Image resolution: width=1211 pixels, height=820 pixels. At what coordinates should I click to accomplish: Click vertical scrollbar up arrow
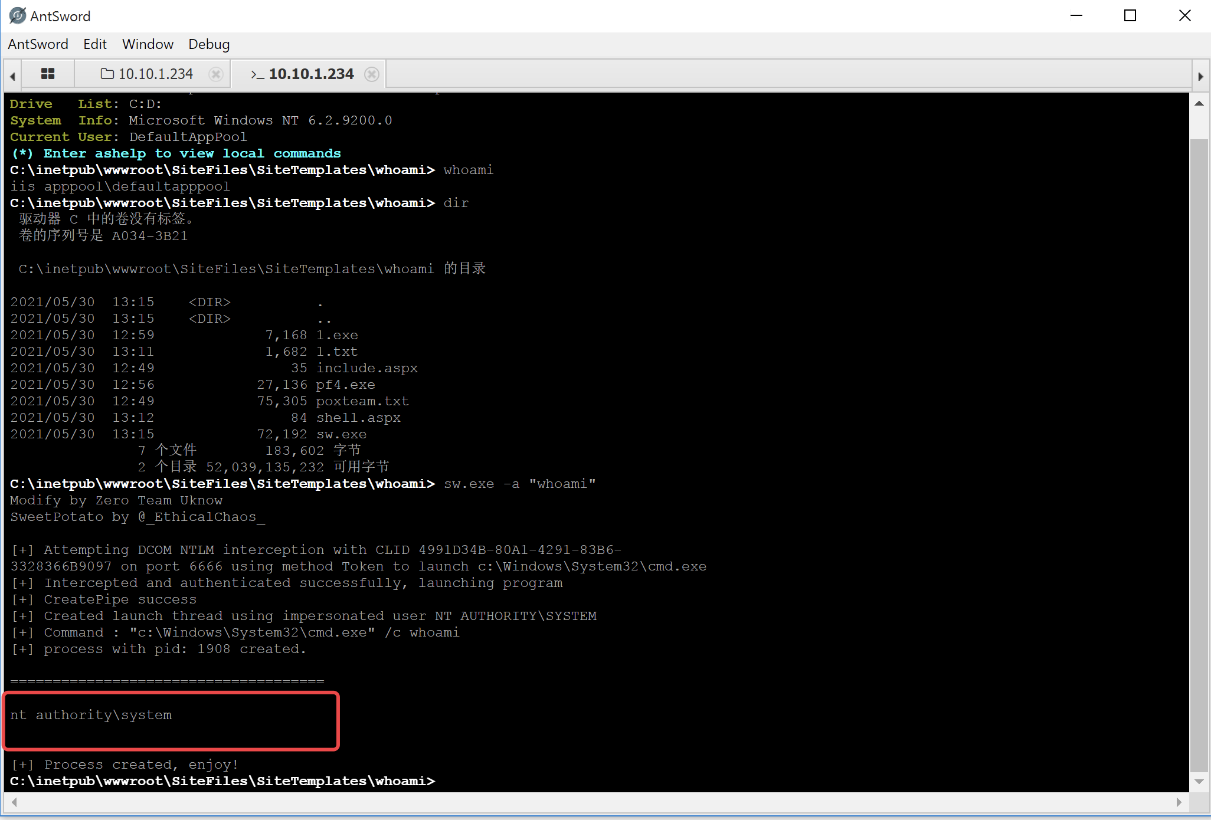(1199, 104)
